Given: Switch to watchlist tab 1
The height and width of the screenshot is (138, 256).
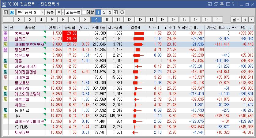Looking at the screenshot, I should [8, 20].
